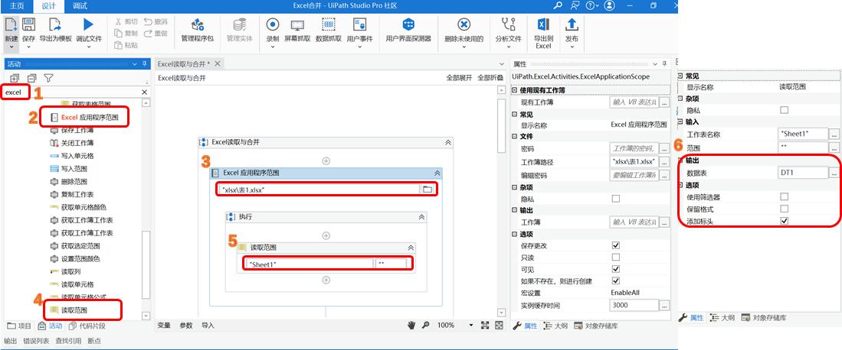Image resolution: width=842 pixels, height=350 pixels.
Task: Click Export as Template (导出为模板) icon
Action: 55,24
